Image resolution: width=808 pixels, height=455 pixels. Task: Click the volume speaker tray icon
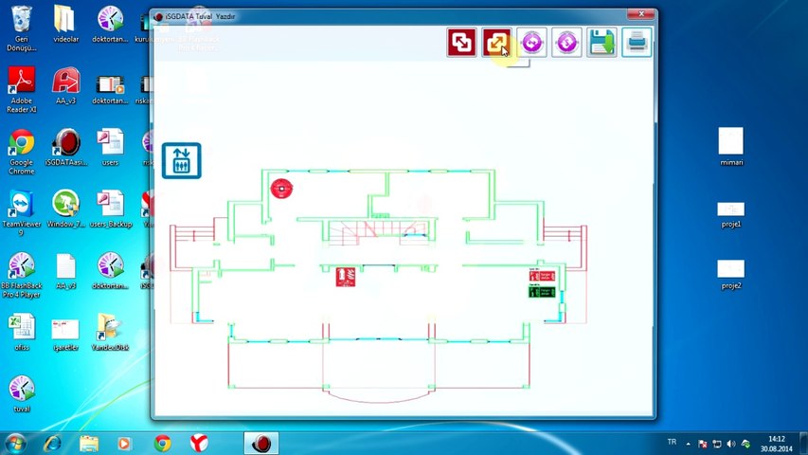click(x=731, y=444)
